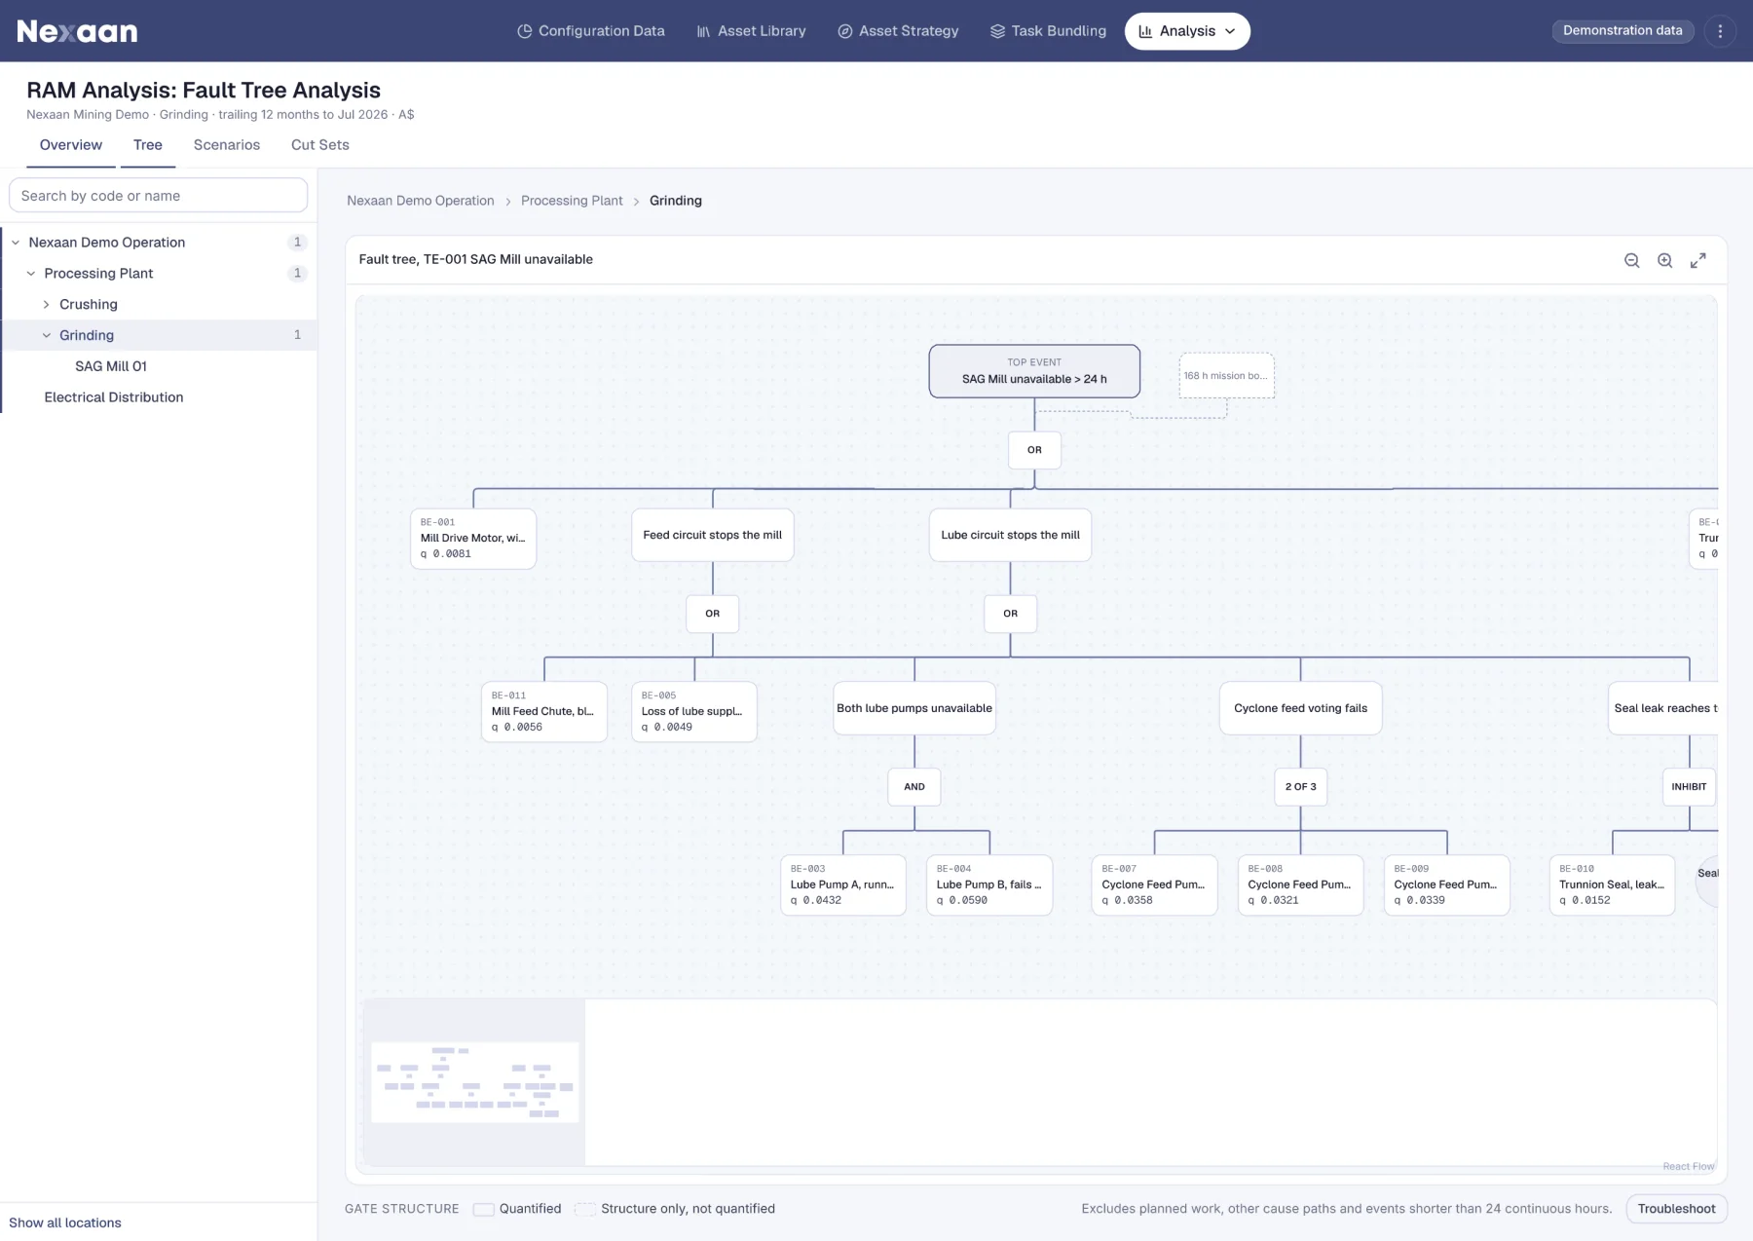Open the vertical dots more-options menu
Viewport: 1753px width, 1241px height.
[x=1720, y=31]
